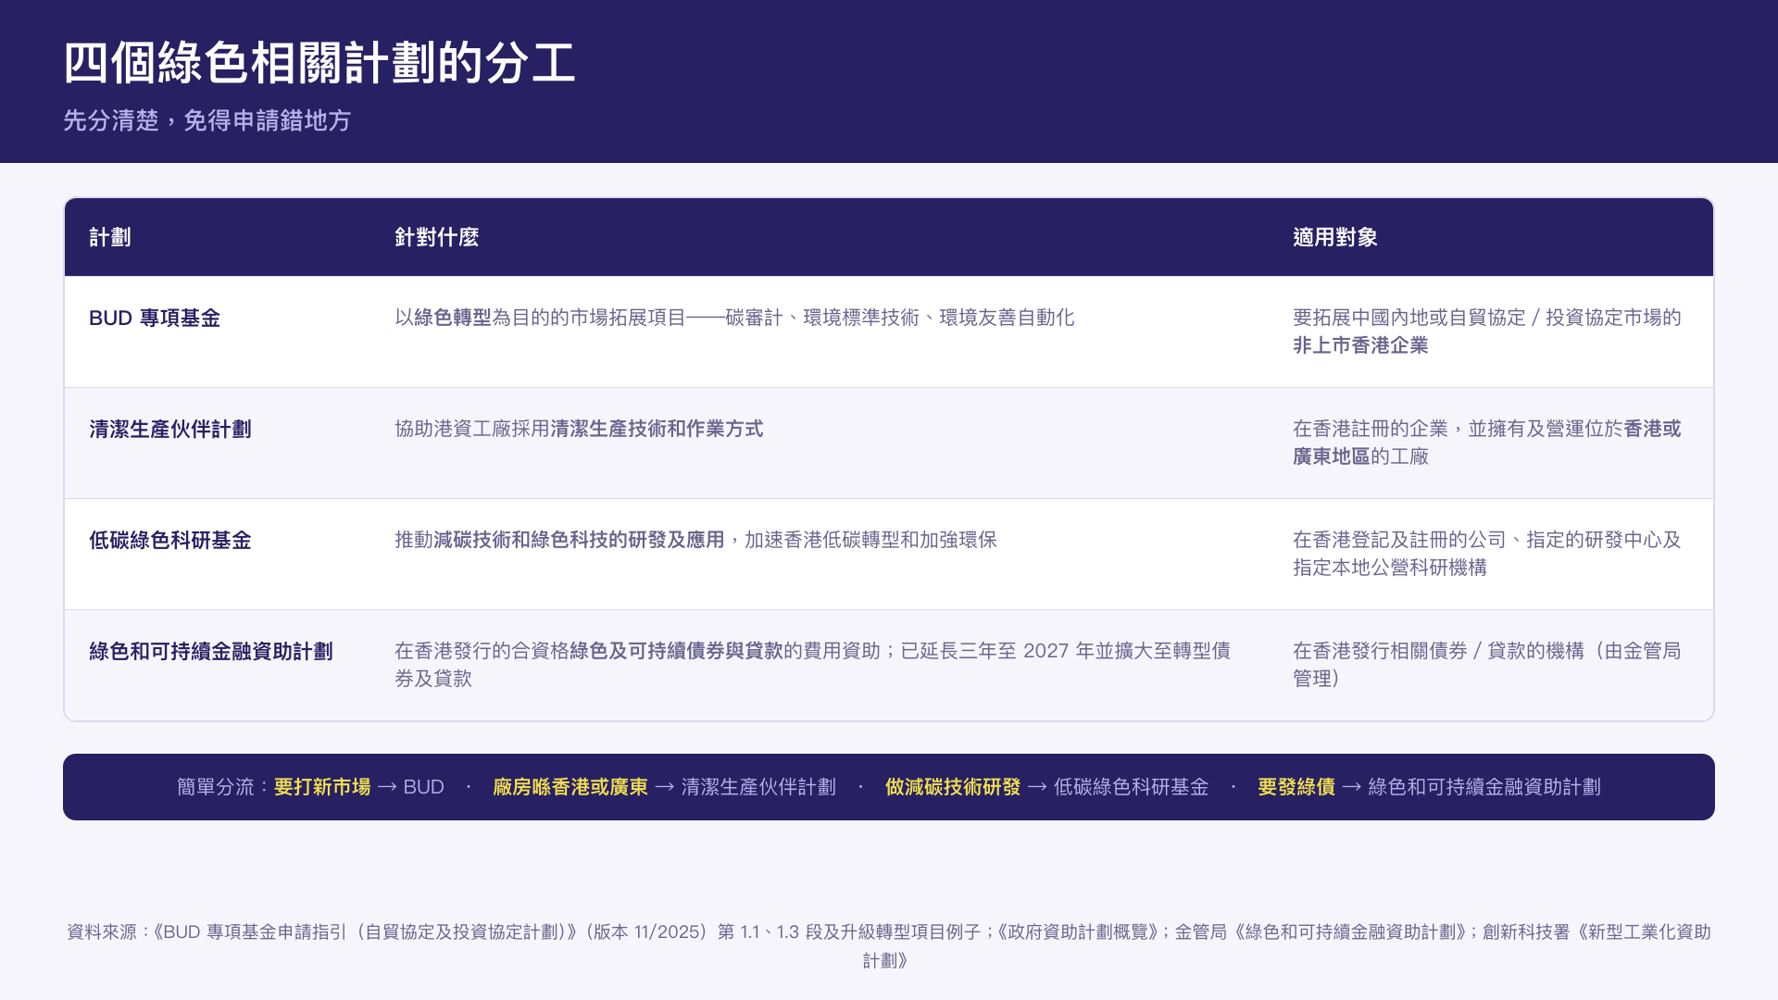This screenshot has width=1778, height=1000.
Task: Click highlighted text 要發綠債 in banner
Action: pos(1296,787)
